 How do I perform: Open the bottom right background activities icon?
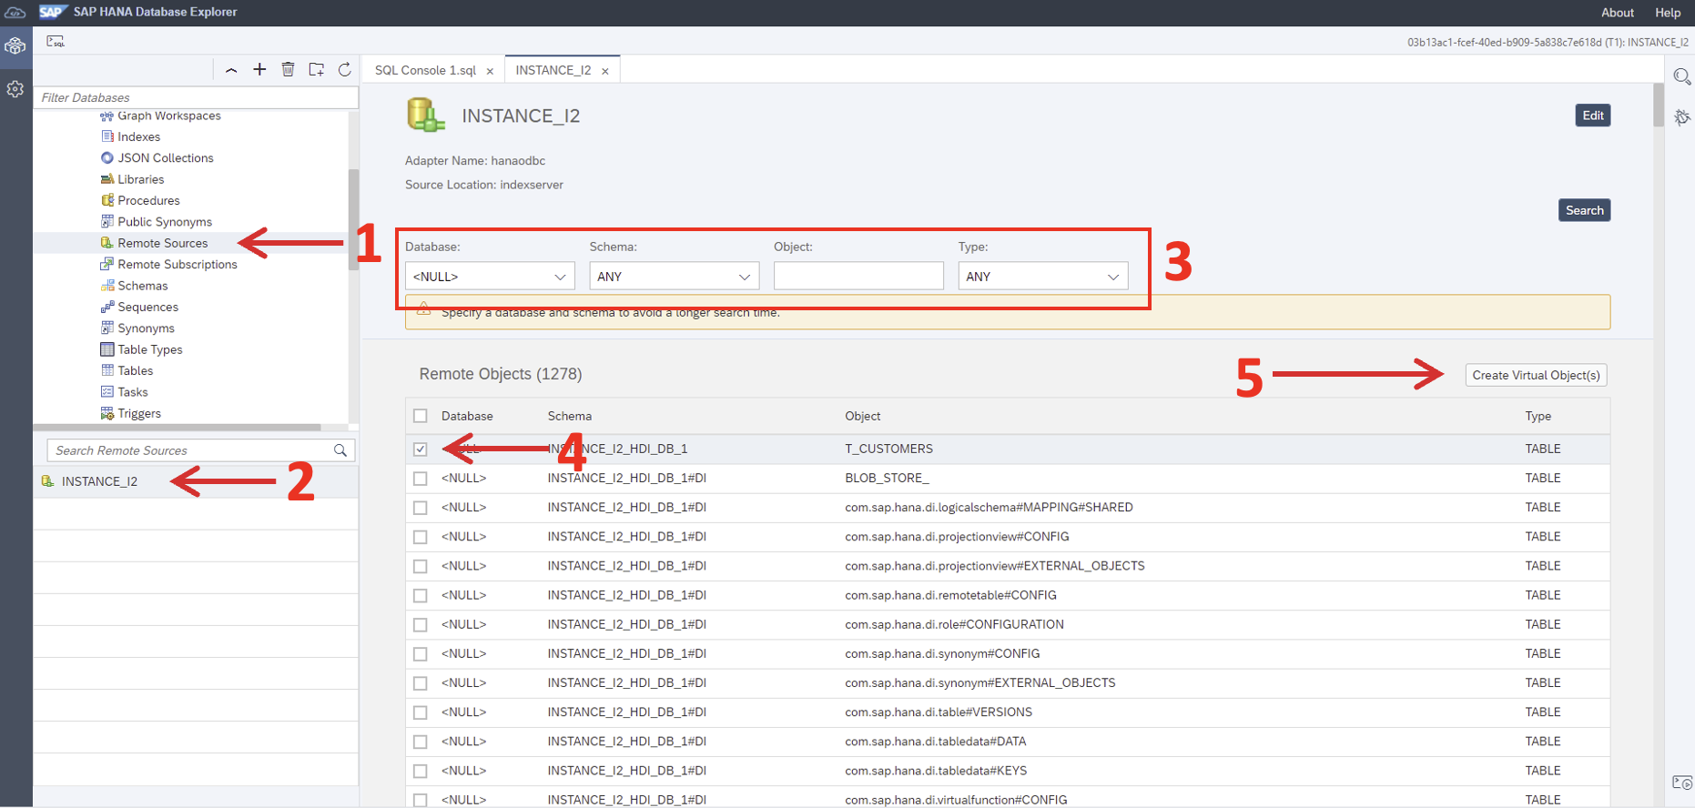tap(1682, 783)
